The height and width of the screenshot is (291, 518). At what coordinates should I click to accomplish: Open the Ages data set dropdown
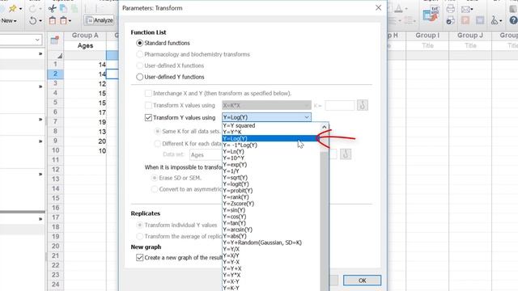tap(206, 154)
